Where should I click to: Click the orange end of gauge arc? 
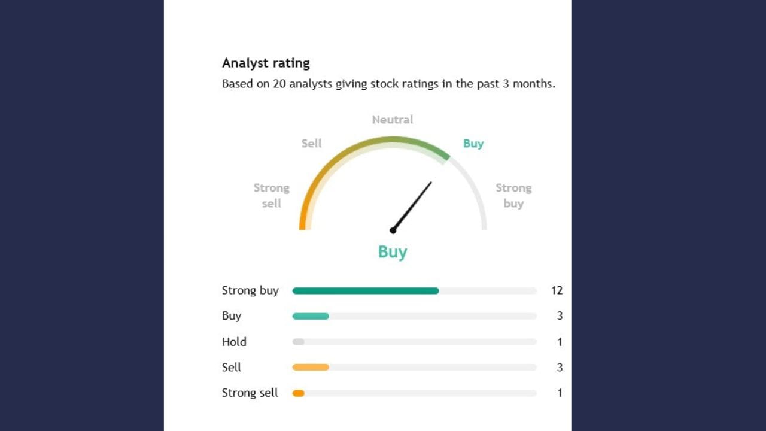302,221
